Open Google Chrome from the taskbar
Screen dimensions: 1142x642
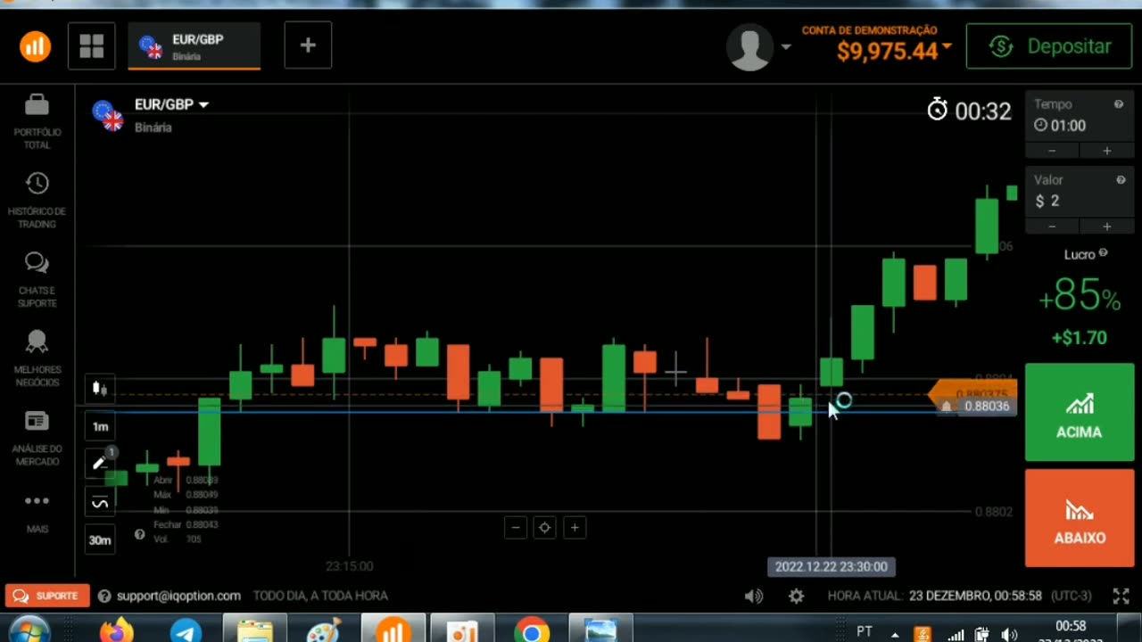click(531, 632)
